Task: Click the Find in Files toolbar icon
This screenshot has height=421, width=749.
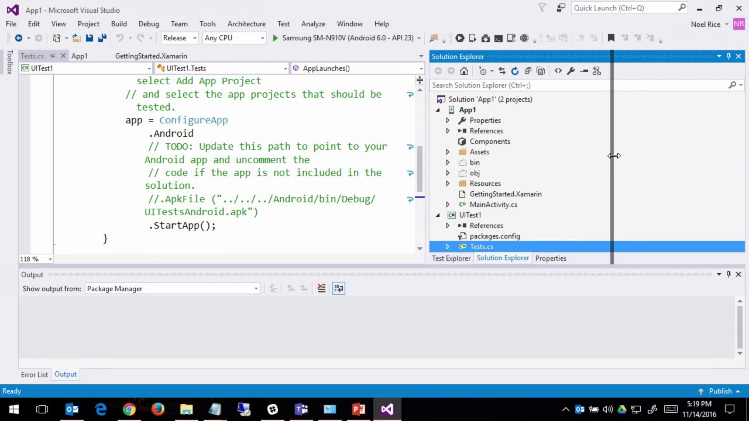Action: 434,38
